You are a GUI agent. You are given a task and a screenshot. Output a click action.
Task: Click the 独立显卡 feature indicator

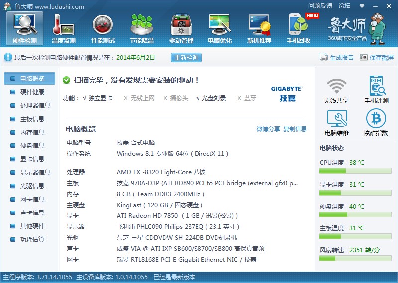pyautogui.click(x=98, y=98)
